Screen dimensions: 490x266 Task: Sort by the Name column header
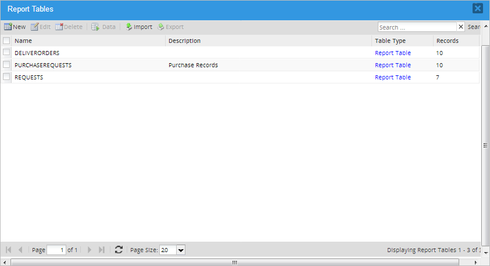tap(23, 41)
